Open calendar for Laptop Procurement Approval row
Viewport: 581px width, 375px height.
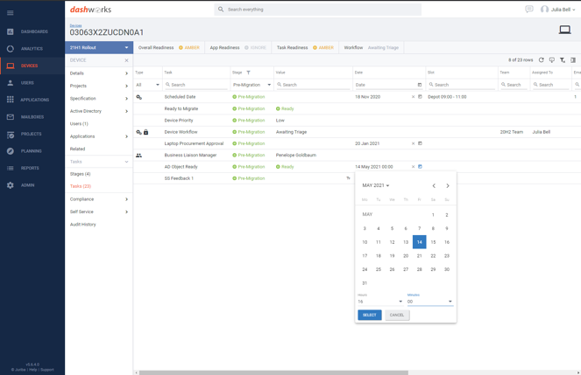420,143
